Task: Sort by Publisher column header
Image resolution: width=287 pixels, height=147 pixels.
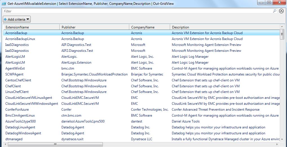Action: (94, 27)
